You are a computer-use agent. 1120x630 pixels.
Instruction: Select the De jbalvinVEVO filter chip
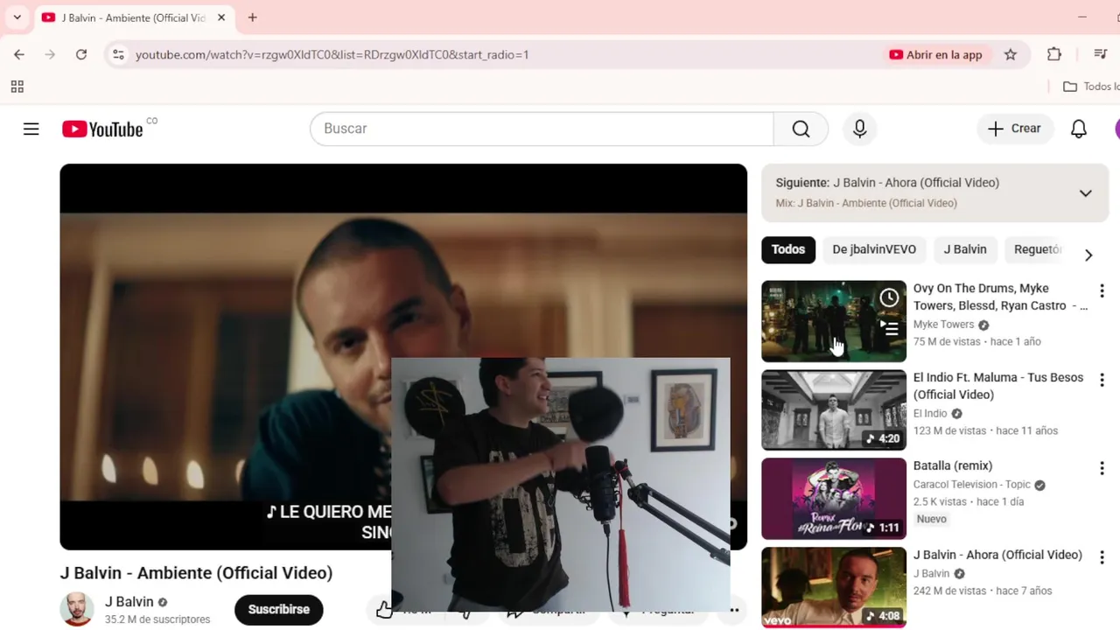pyautogui.click(x=874, y=249)
